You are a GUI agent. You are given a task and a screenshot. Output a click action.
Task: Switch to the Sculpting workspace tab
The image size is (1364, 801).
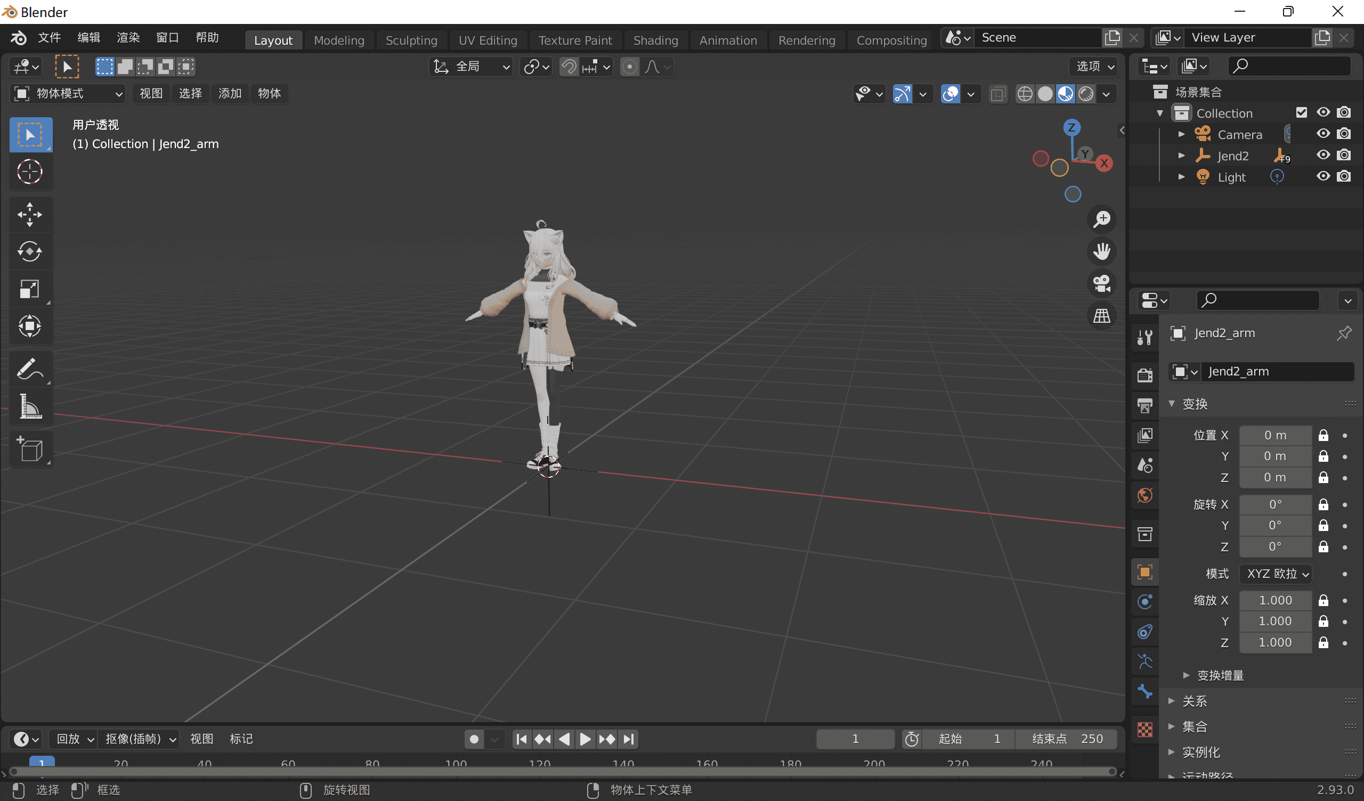click(411, 40)
